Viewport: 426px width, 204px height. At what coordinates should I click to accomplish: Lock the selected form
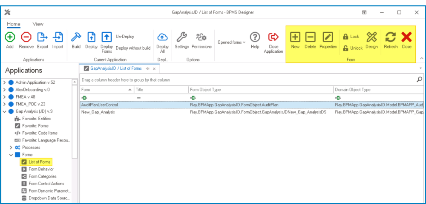pos(351,37)
